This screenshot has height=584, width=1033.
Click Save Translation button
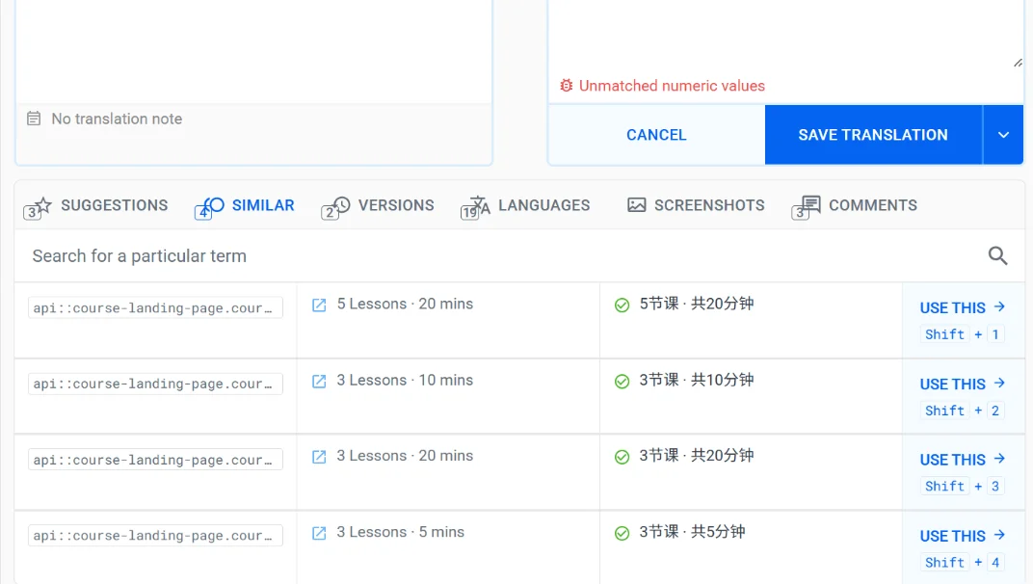point(872,135)
